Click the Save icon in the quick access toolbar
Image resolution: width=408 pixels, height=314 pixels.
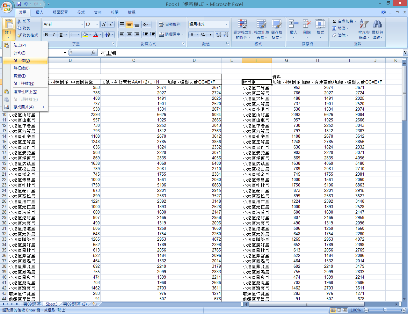click(19, 4)
